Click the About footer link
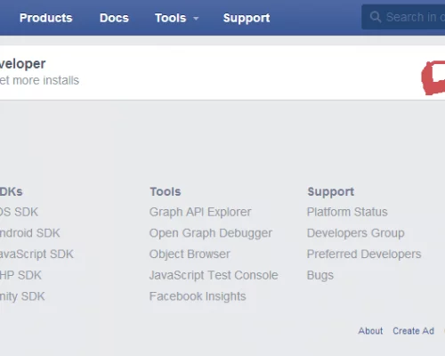The height and width of the screenshot is (356, 445). coord(370,331)
